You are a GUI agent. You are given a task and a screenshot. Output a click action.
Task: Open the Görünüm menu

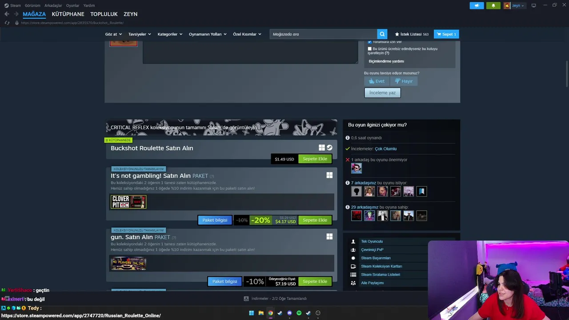tap(32, 5)
